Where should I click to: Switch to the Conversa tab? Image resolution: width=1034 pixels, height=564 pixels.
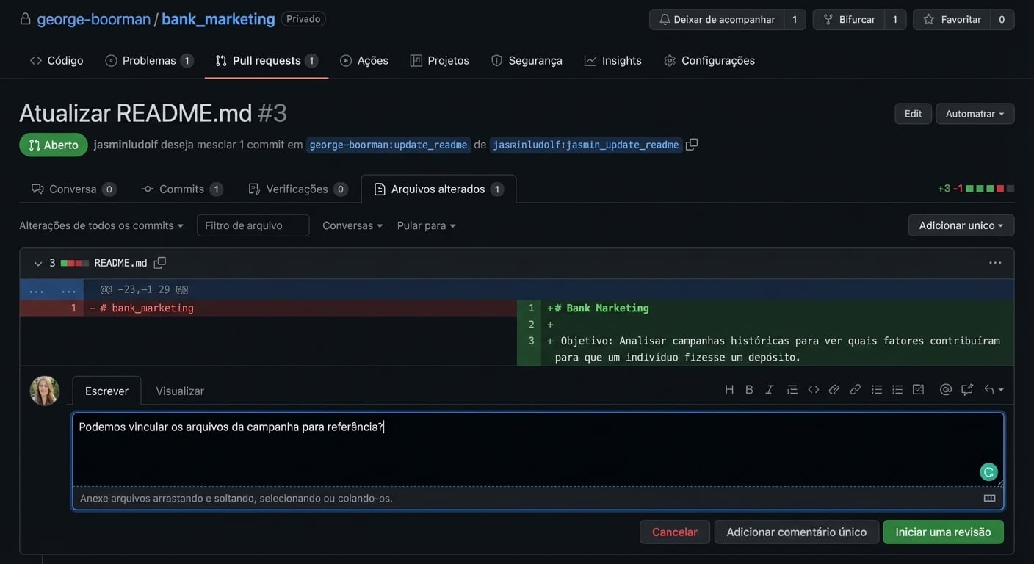point(73,189)
